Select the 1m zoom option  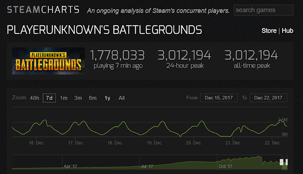[x=64, y=98]
